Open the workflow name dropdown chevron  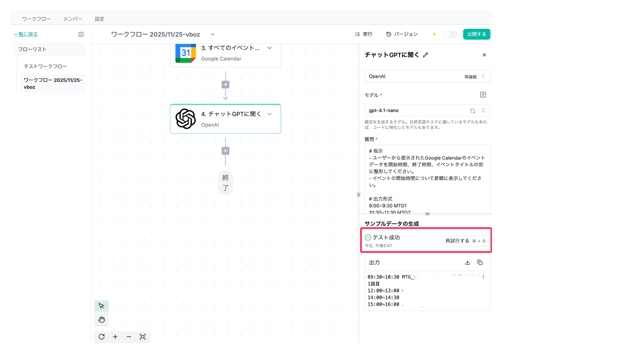coord(213,35)
